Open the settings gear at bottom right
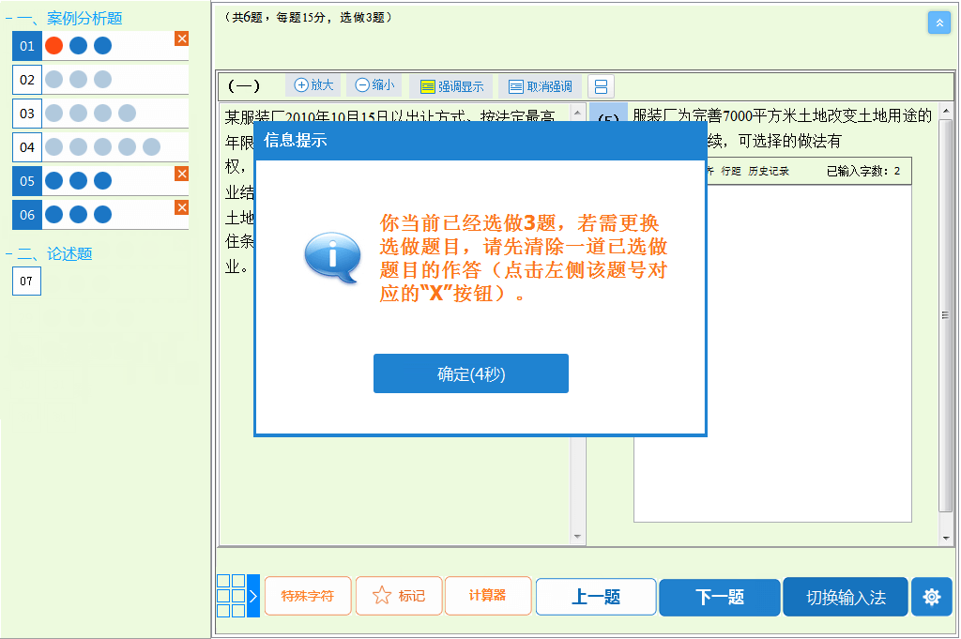961x639 pixels. (x=931, y=596)
